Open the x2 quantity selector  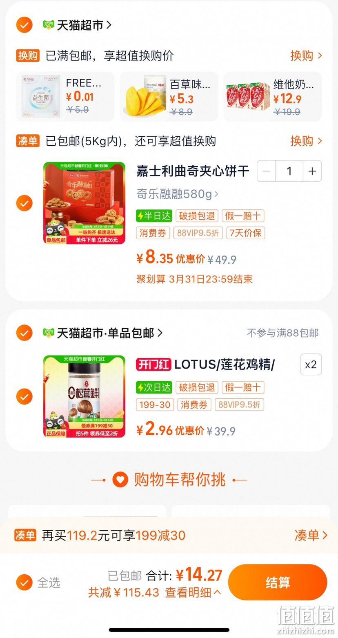point(311,365)
